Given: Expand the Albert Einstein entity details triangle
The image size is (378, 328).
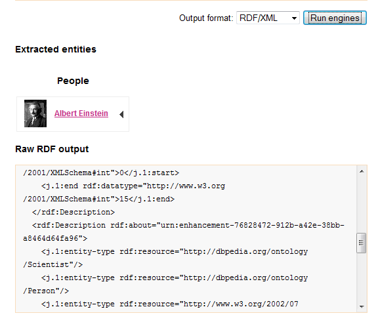Looking at the screenshot, I should coord(121,114).
